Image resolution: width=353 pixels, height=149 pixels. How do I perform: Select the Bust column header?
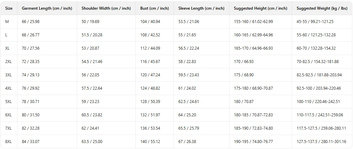click(x=154, y=8)
